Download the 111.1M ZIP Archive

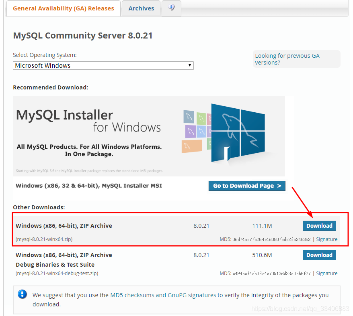click(x=319, y=226)
